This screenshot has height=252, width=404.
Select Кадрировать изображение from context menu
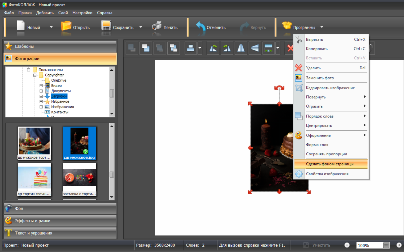click(330, 88)
